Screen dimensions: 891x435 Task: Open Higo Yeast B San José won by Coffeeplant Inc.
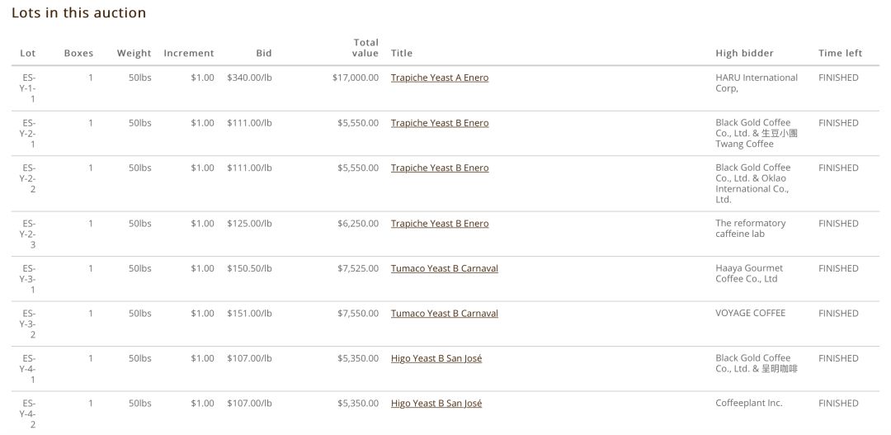(x=436, y=404)
